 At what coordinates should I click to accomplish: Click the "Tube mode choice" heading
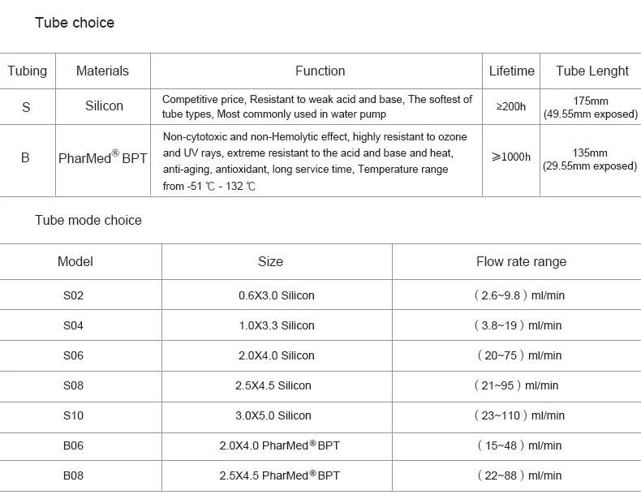pyautogui.click(x=88, y=220)
